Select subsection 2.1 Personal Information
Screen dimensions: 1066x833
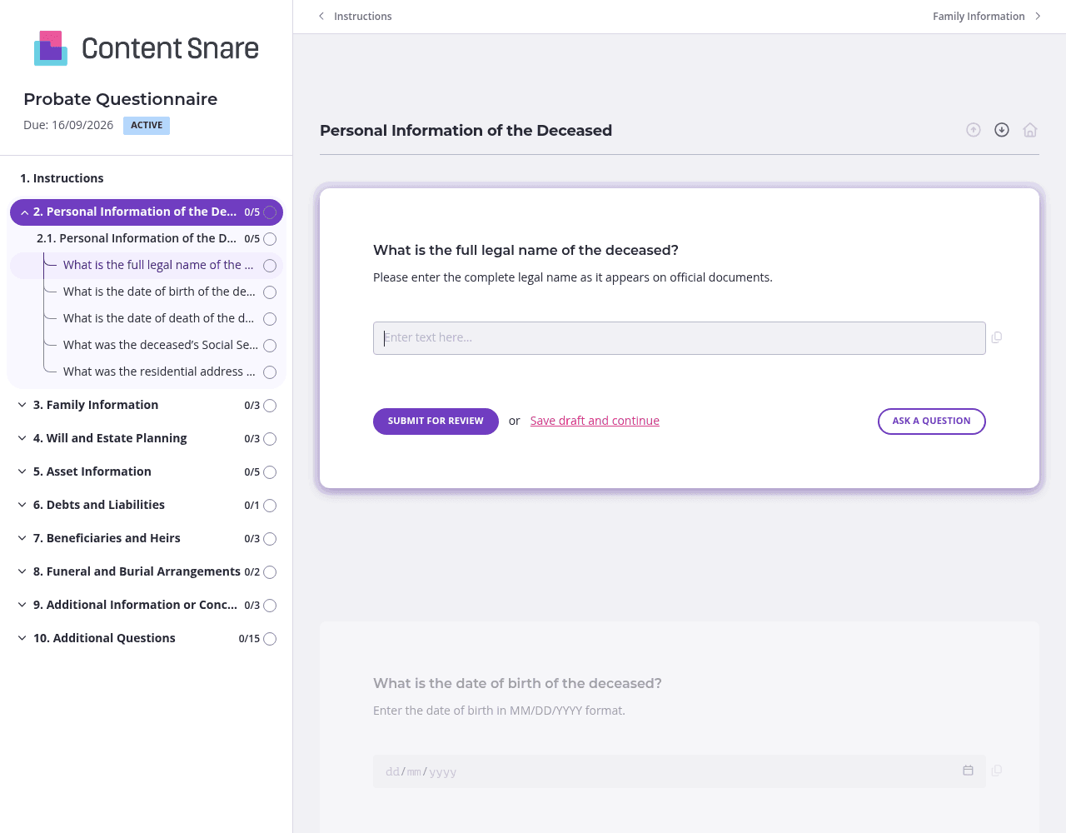pyautogui.click(x=137, y=238)
